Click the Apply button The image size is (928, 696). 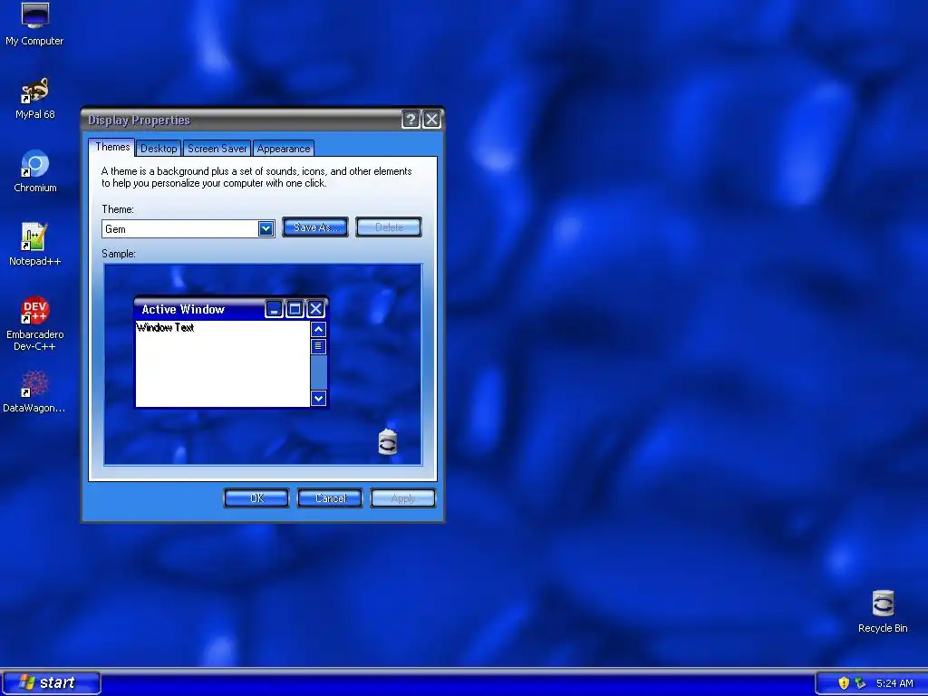tap(403, 498)
